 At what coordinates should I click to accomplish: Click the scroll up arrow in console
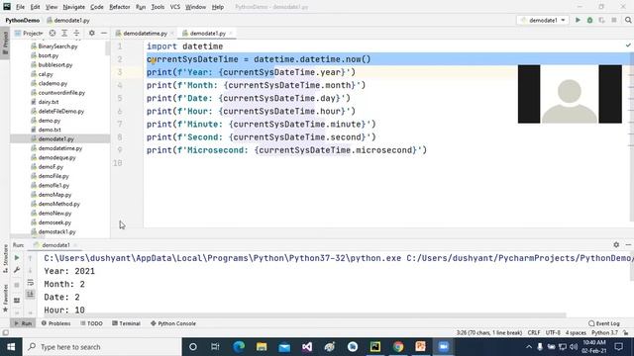[31, 257]
